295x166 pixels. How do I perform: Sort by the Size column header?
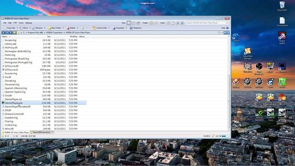pos(49,36)
